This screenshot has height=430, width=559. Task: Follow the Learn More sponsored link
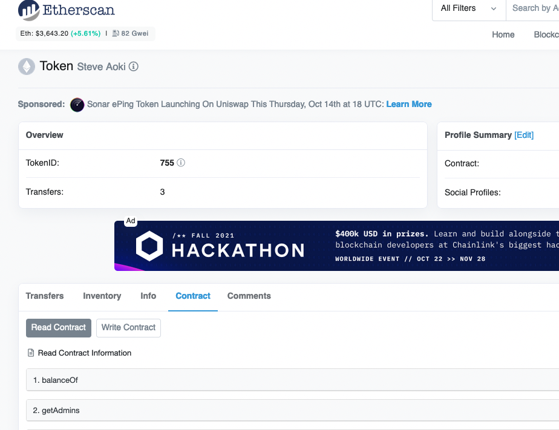coord(409,104)
